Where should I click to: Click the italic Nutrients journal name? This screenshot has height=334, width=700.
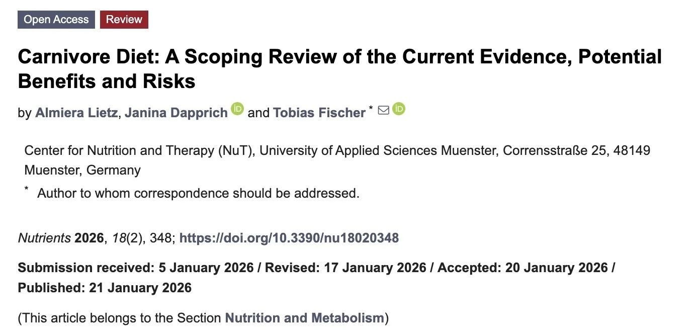click(44, 238)
